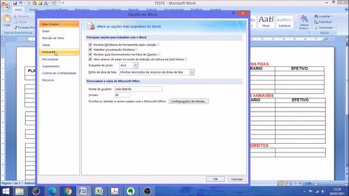Open Google Chrome from the taskbar
The image size is (349, 196).
(x=68, y=191)
